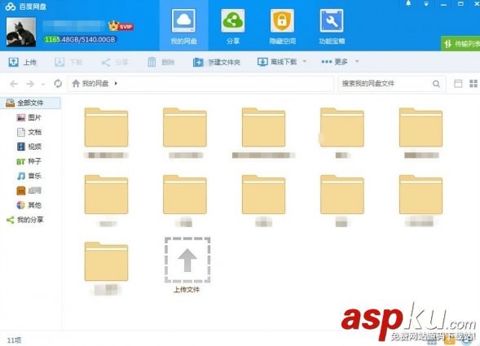Image resolution: width=480 pixels, height=346 pixels.
Task: Refresh the file list
Action: 58,83
